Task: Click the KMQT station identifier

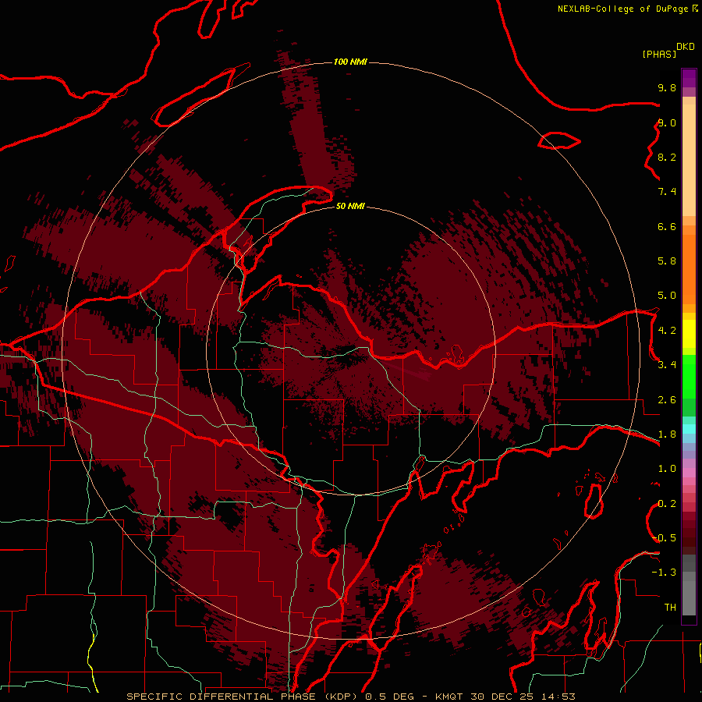Action: pyautogui.click(x=449, y=697)
